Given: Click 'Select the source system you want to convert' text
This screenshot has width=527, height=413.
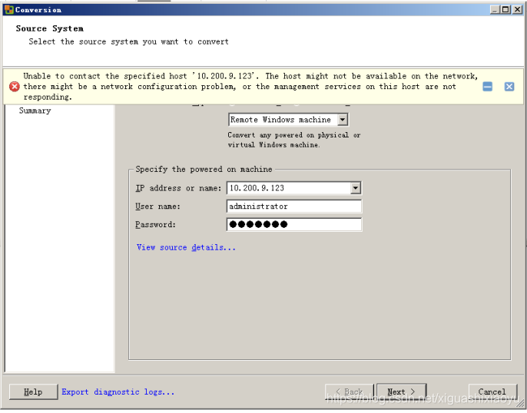Looking at the screenshot, I should click(128, 42).
